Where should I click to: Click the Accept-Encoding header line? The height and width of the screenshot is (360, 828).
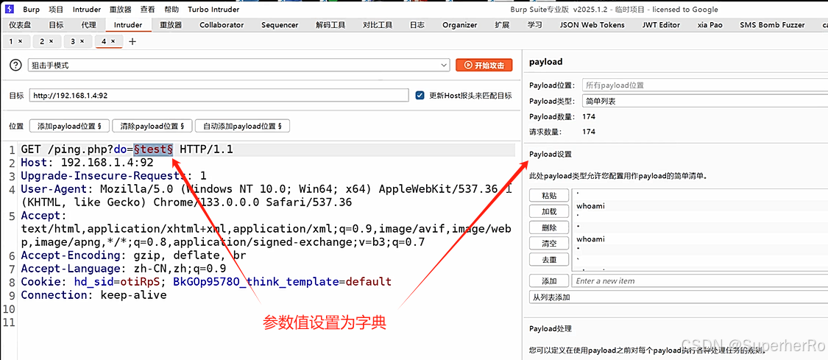[x=134, y=255]
